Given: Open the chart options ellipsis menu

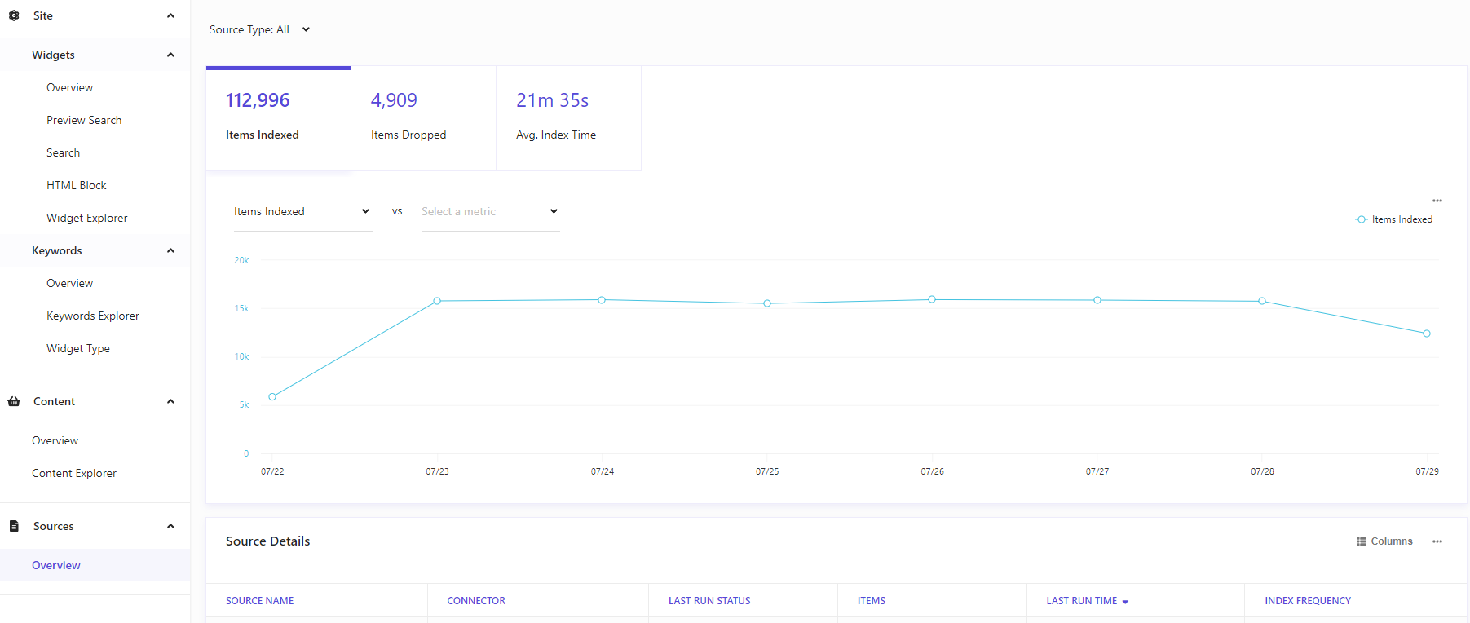Looking at the screenshot, I should point(1437,201).
